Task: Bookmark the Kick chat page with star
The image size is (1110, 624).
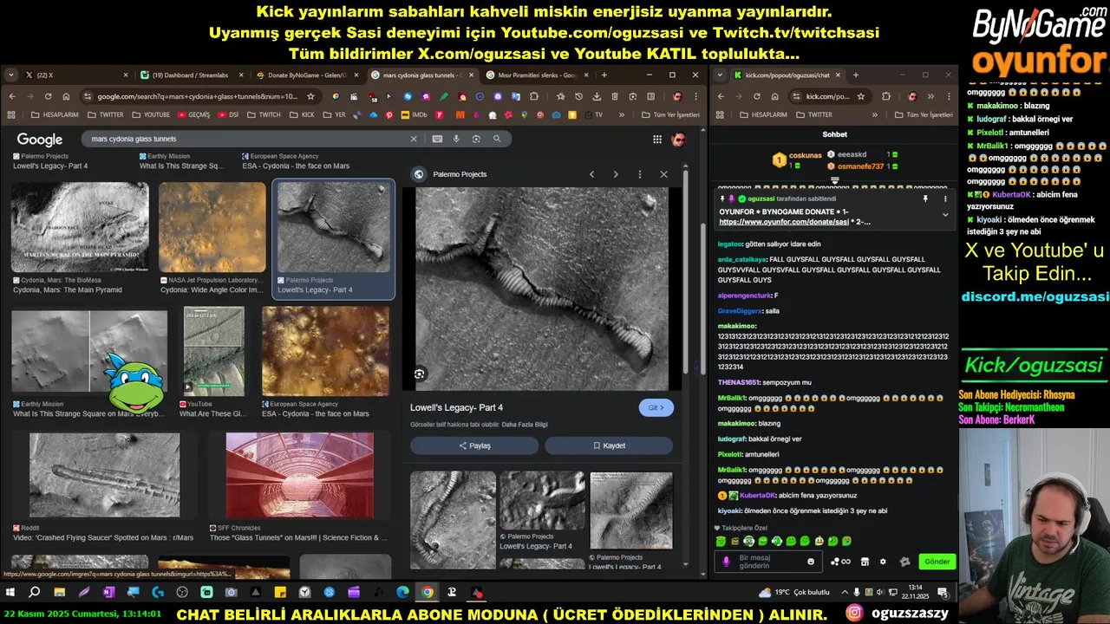Action: [x=861, y=96]
